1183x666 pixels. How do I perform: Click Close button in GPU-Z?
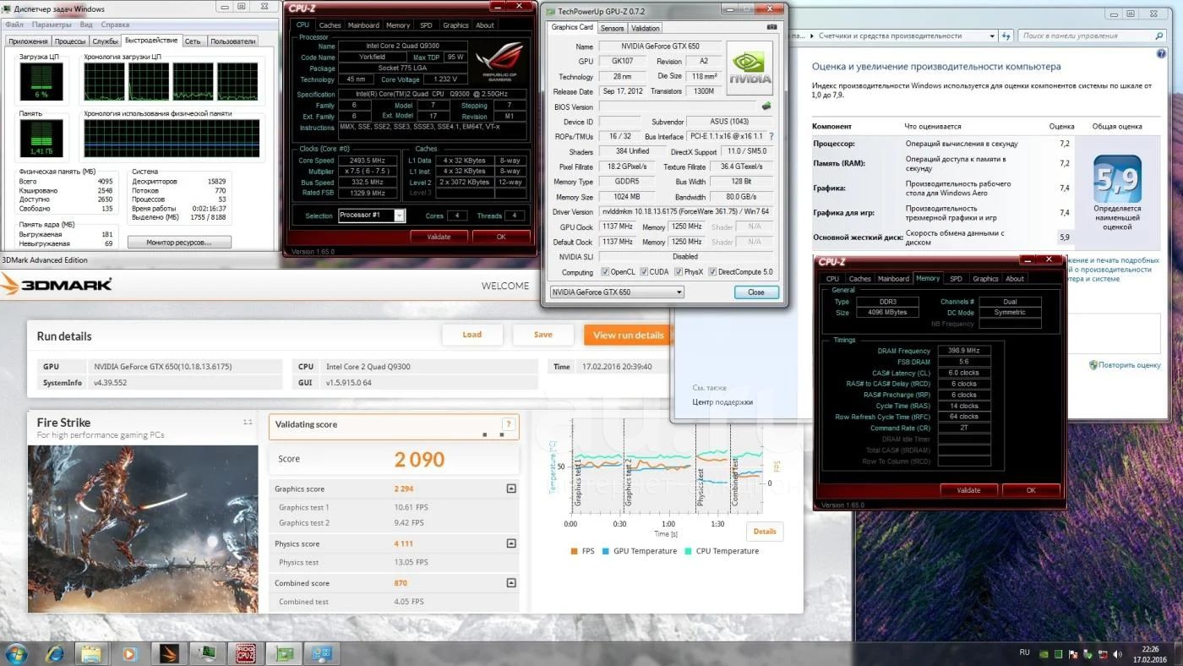(756, 292)
